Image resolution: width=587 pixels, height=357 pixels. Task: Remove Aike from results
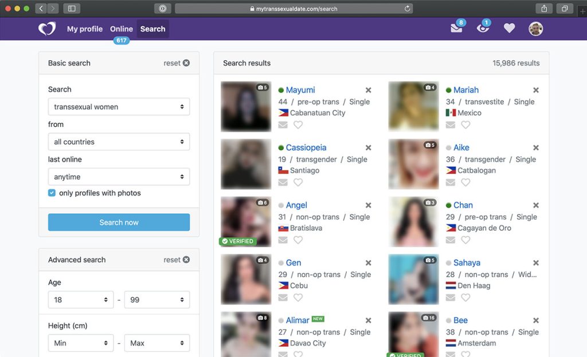tap(536, 148)
